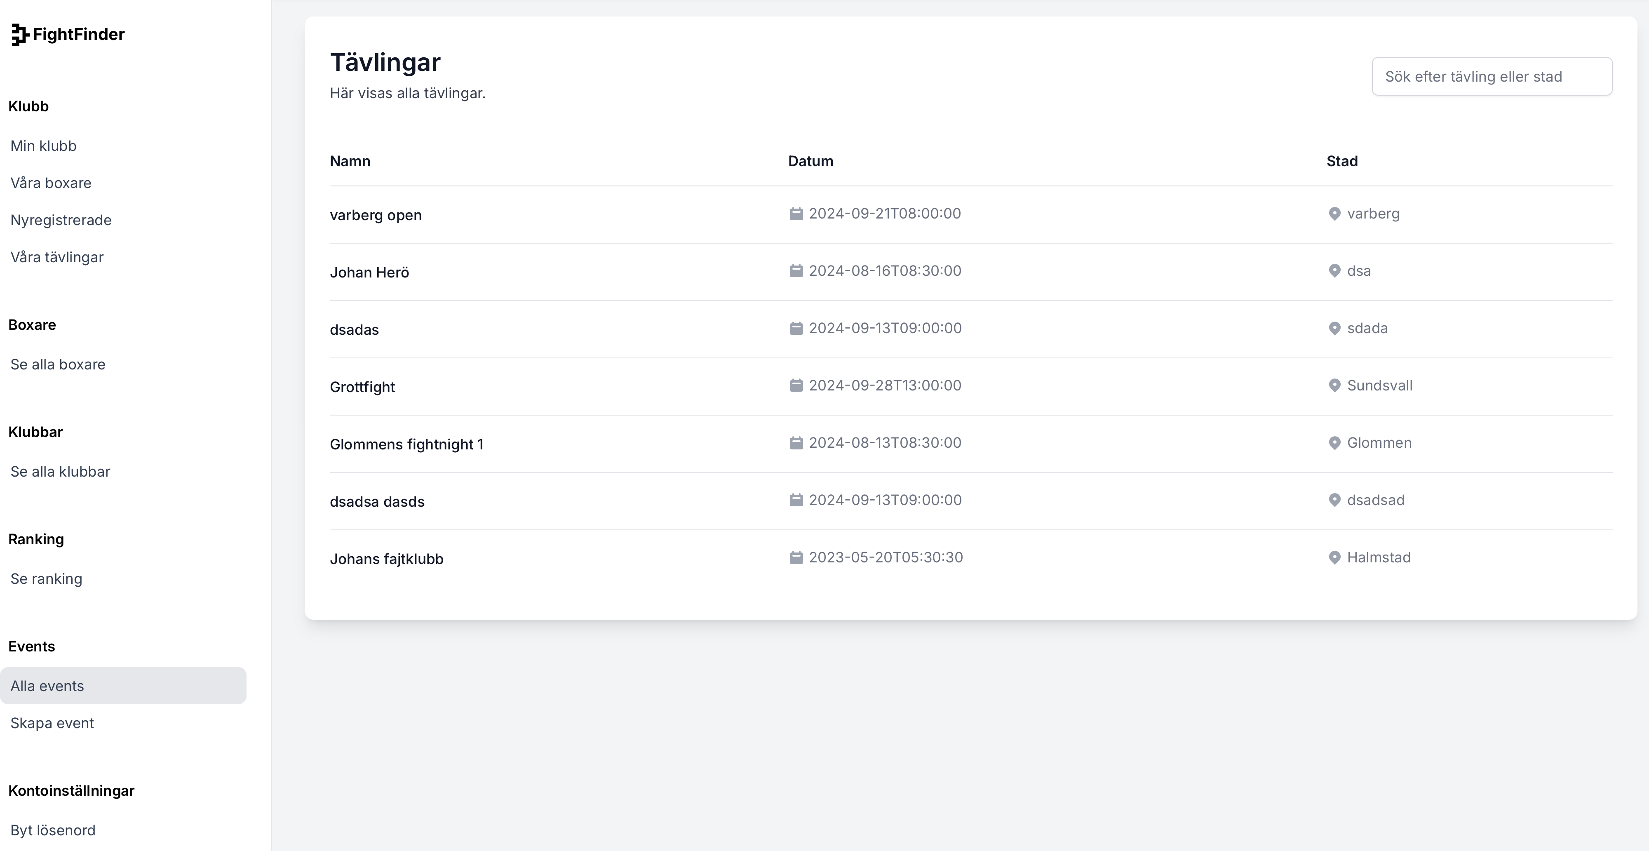This screenshot has height=851, width=1649.
Task: Open the Johans fajtklubb competition
Action: coord(387,559)
